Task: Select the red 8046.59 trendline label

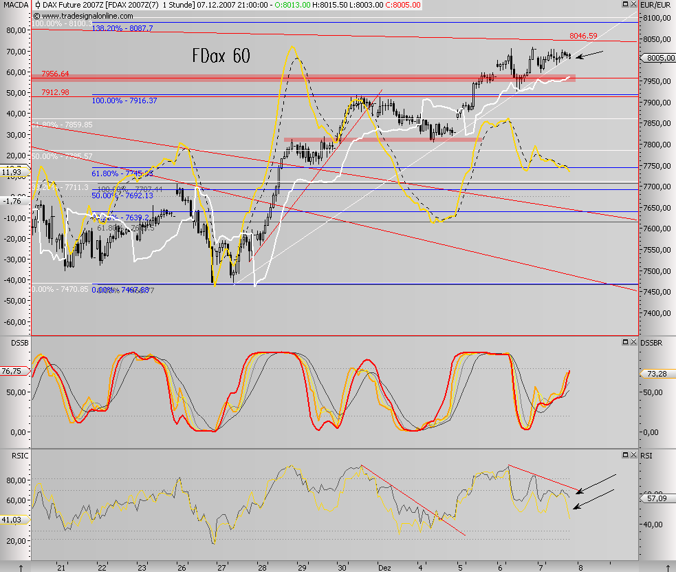Action: click(x=583, y=36)
